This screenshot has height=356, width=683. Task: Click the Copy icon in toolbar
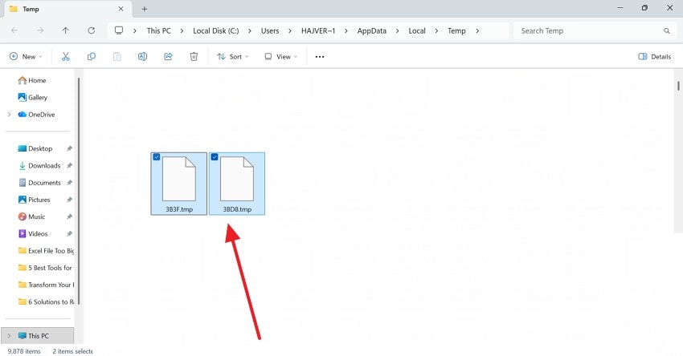pyautogui.click(x=91, y=56)
